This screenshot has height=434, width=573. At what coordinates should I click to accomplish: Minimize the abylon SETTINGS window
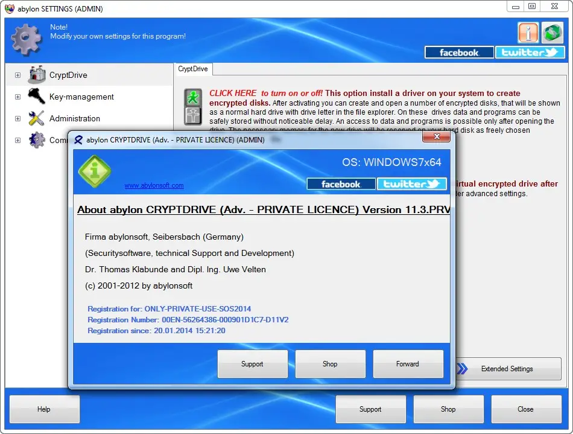pos(516,6)
